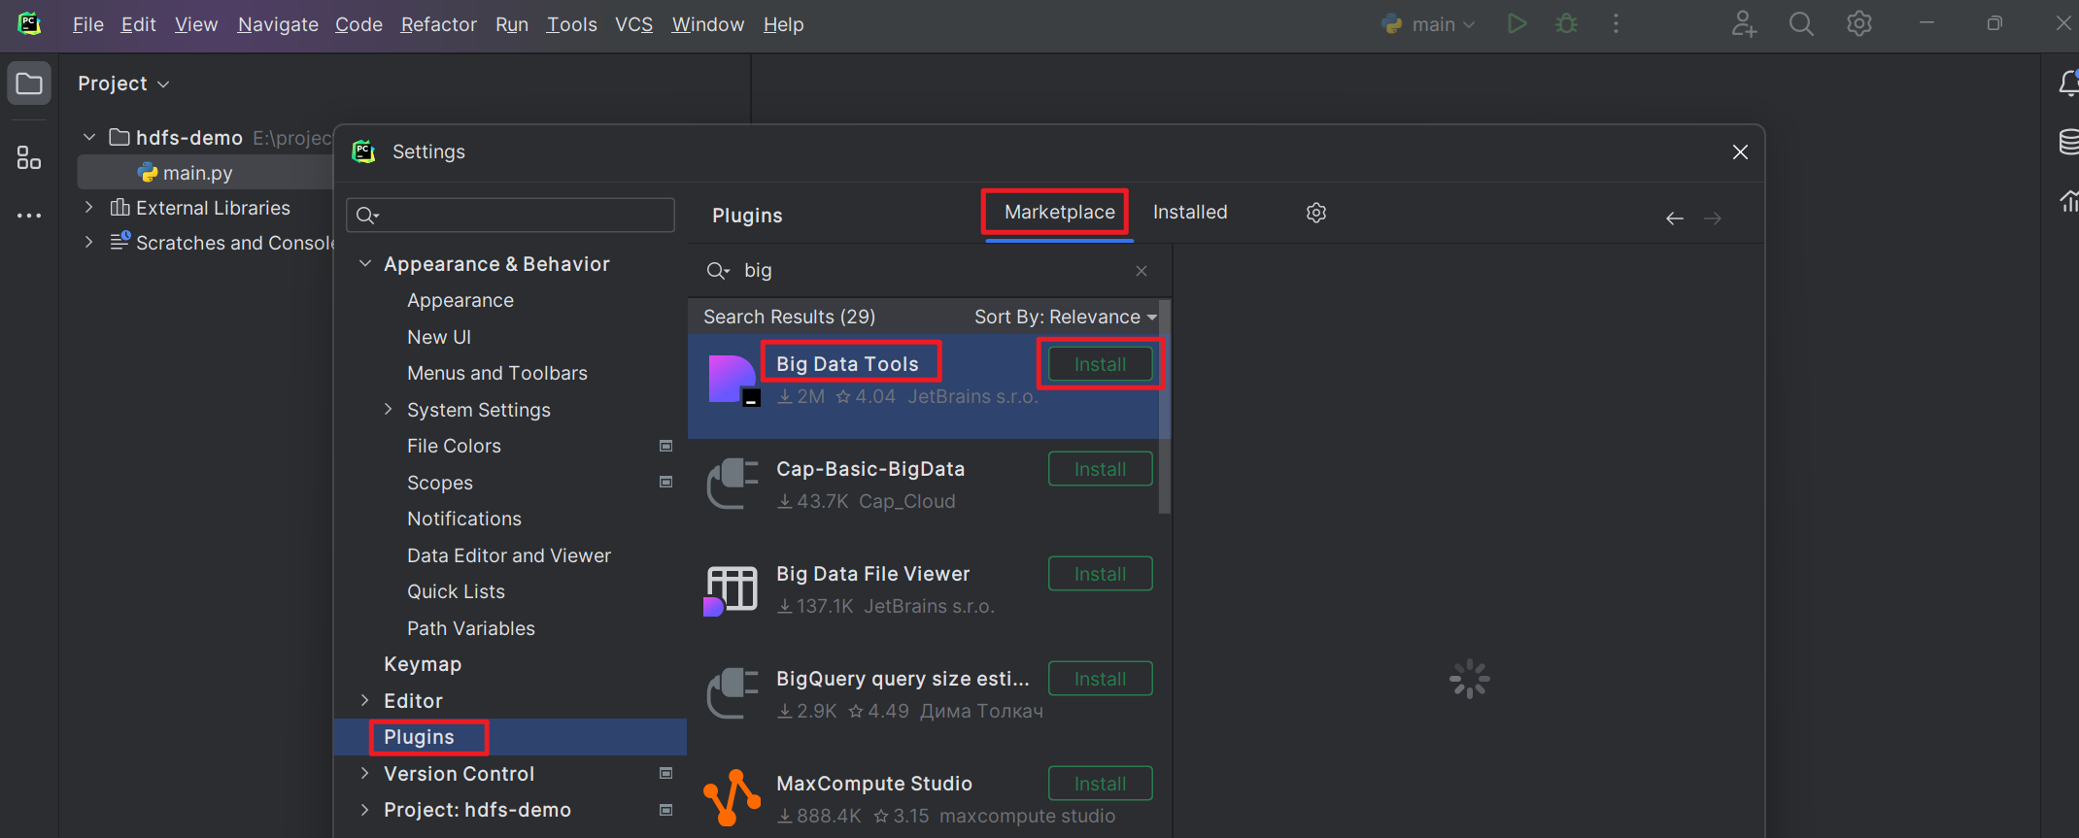The image size is (2079, 838).
Task: Open Notifications bell icon
Action: click(x=2068, y=84)
